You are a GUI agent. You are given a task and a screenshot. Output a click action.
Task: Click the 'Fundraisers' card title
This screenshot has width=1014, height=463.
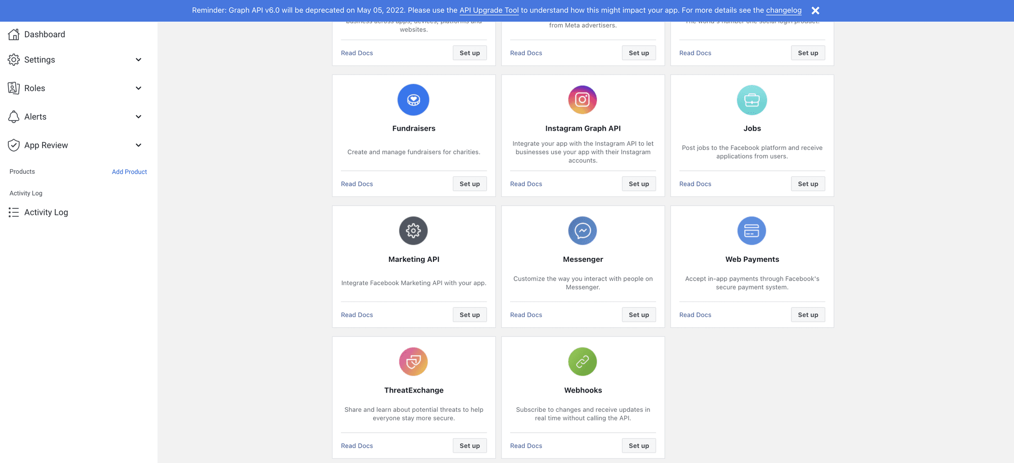point(414,128)
